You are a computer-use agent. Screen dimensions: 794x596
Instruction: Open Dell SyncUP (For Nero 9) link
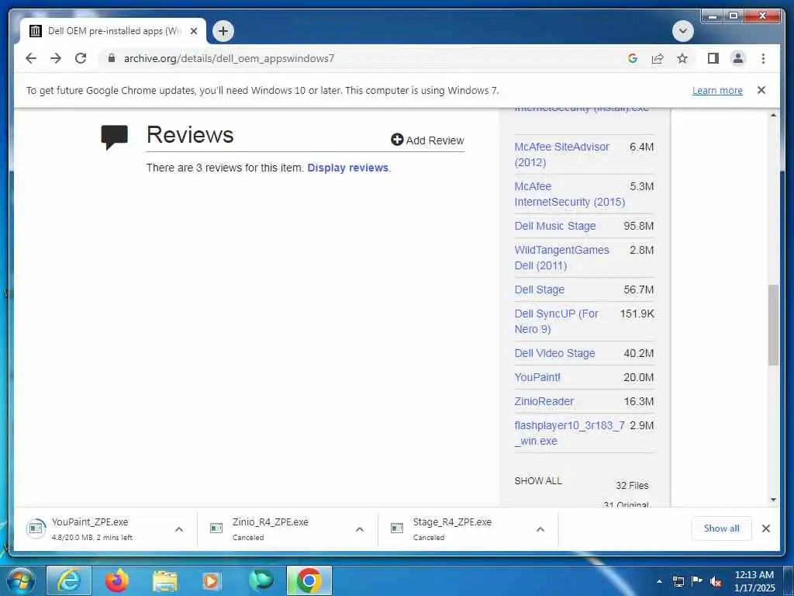(556, 321)
